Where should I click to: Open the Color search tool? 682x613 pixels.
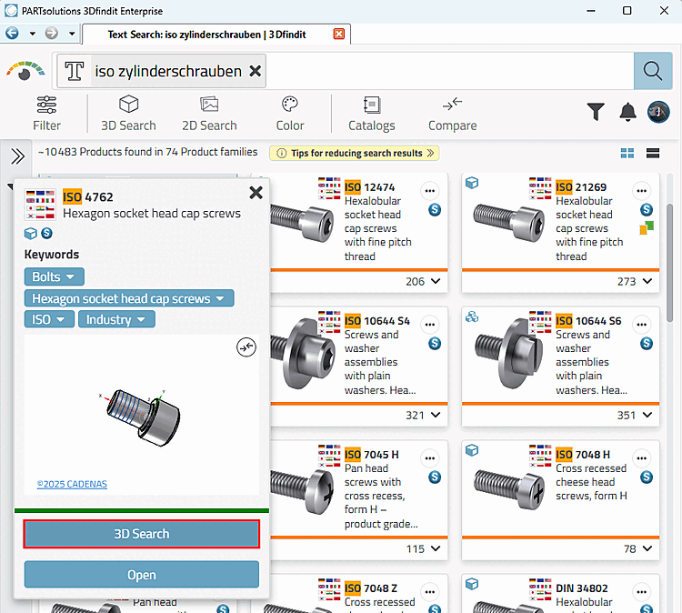pos(290,114)
